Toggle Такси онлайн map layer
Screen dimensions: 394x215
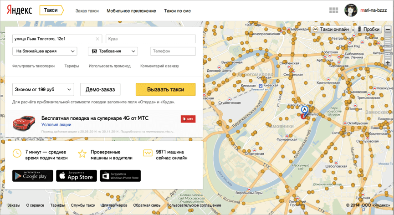[331, 29]
